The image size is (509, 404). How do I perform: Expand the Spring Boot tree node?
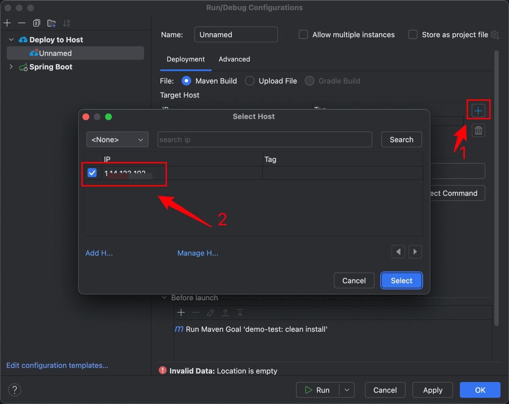click(11, 67)
